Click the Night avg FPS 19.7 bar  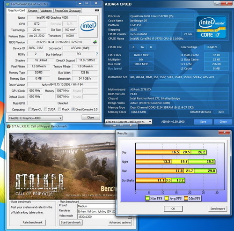pos(180,162)
